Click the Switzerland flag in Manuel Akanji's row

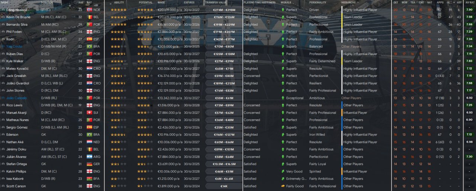[x=89, y=113]
